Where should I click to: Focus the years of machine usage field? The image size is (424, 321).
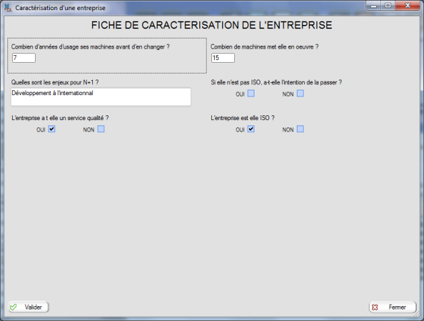tap(23, 58)
